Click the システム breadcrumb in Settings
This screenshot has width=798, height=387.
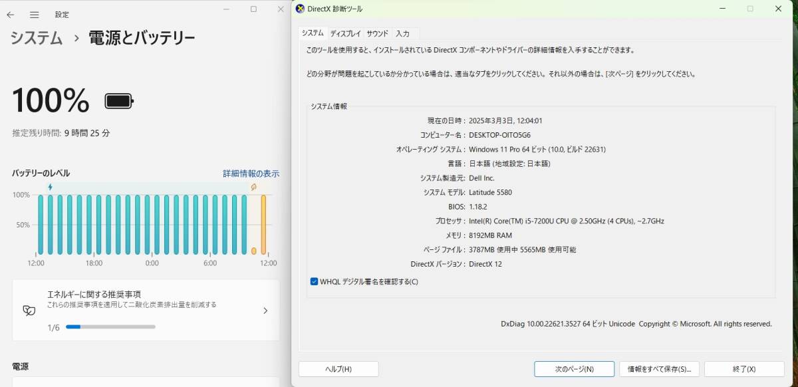click(x=36, y=39)
